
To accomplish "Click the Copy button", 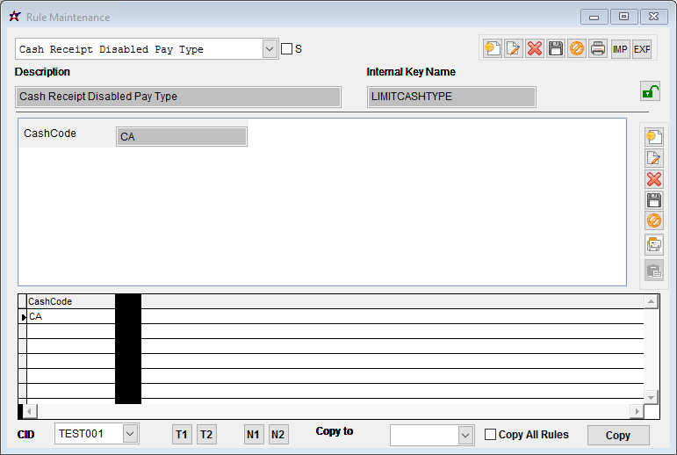I will tap(618, 436).
